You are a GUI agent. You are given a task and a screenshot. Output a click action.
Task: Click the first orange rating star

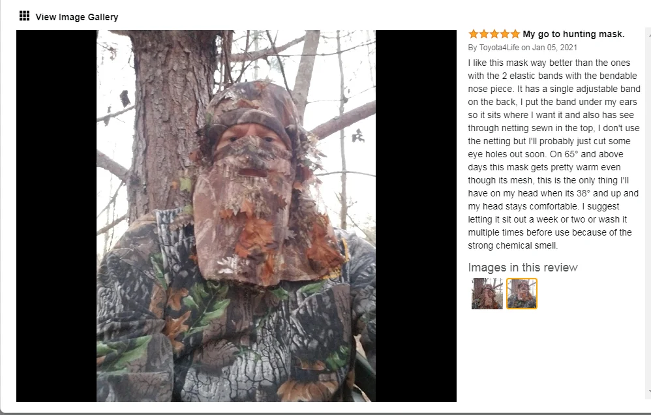[x=474, y=34]
